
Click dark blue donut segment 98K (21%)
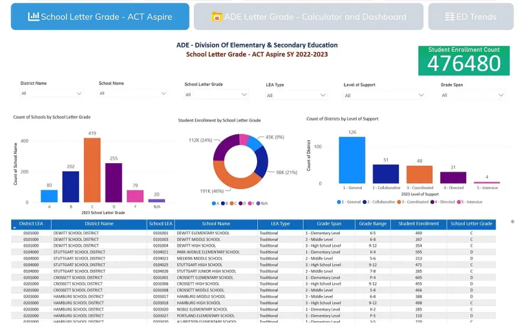[262, 162]
